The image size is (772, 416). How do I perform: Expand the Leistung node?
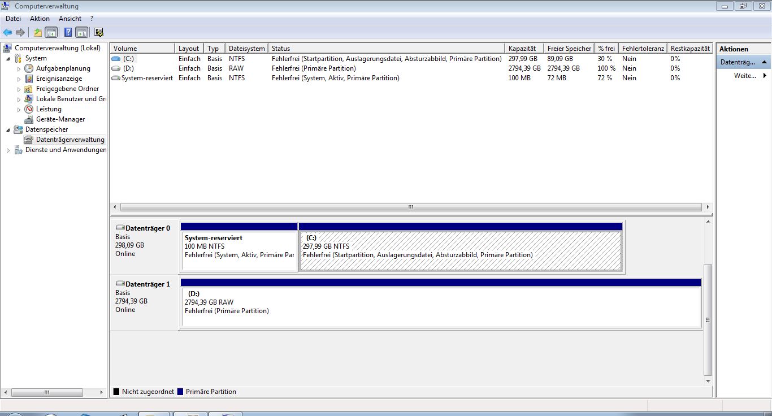click(19, 109)
